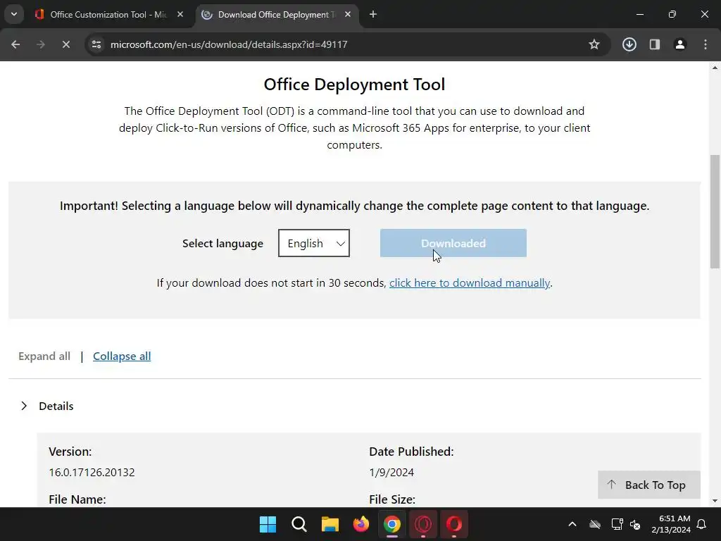721x541 pixels.
Task: Click the page vertical scrollbar thumb
Action: coord(715,211)
